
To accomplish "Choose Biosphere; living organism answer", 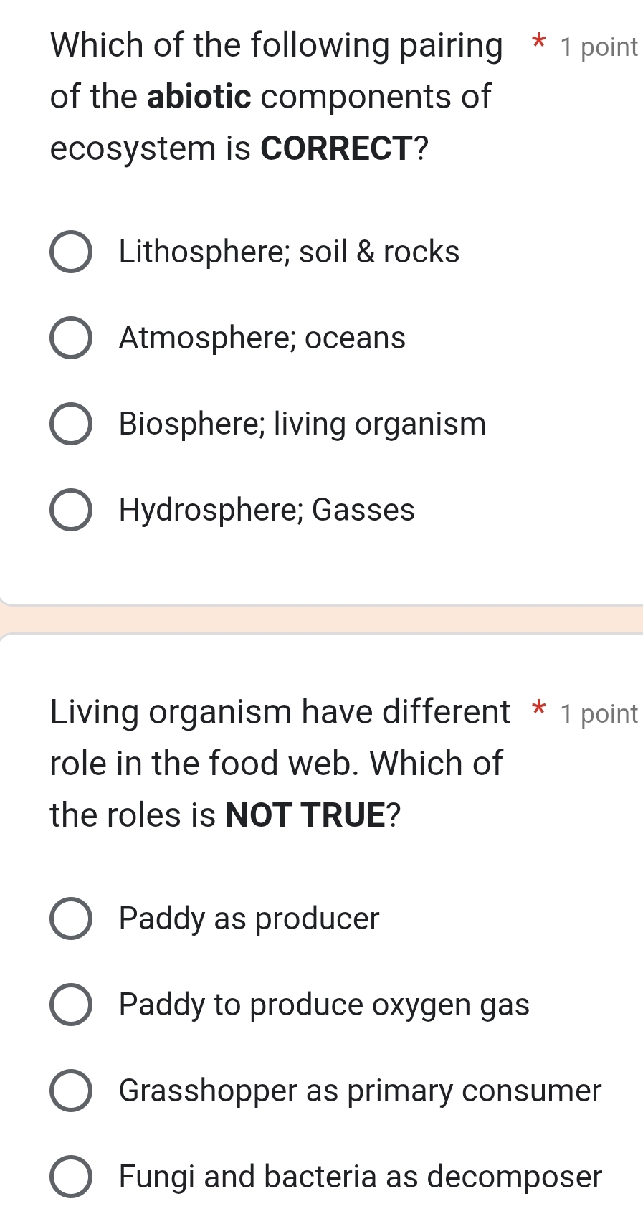I will (x=70, y=424).
